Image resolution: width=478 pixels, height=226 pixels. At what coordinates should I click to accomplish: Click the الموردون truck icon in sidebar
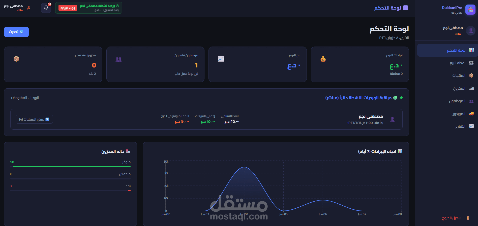click(471, 114)
